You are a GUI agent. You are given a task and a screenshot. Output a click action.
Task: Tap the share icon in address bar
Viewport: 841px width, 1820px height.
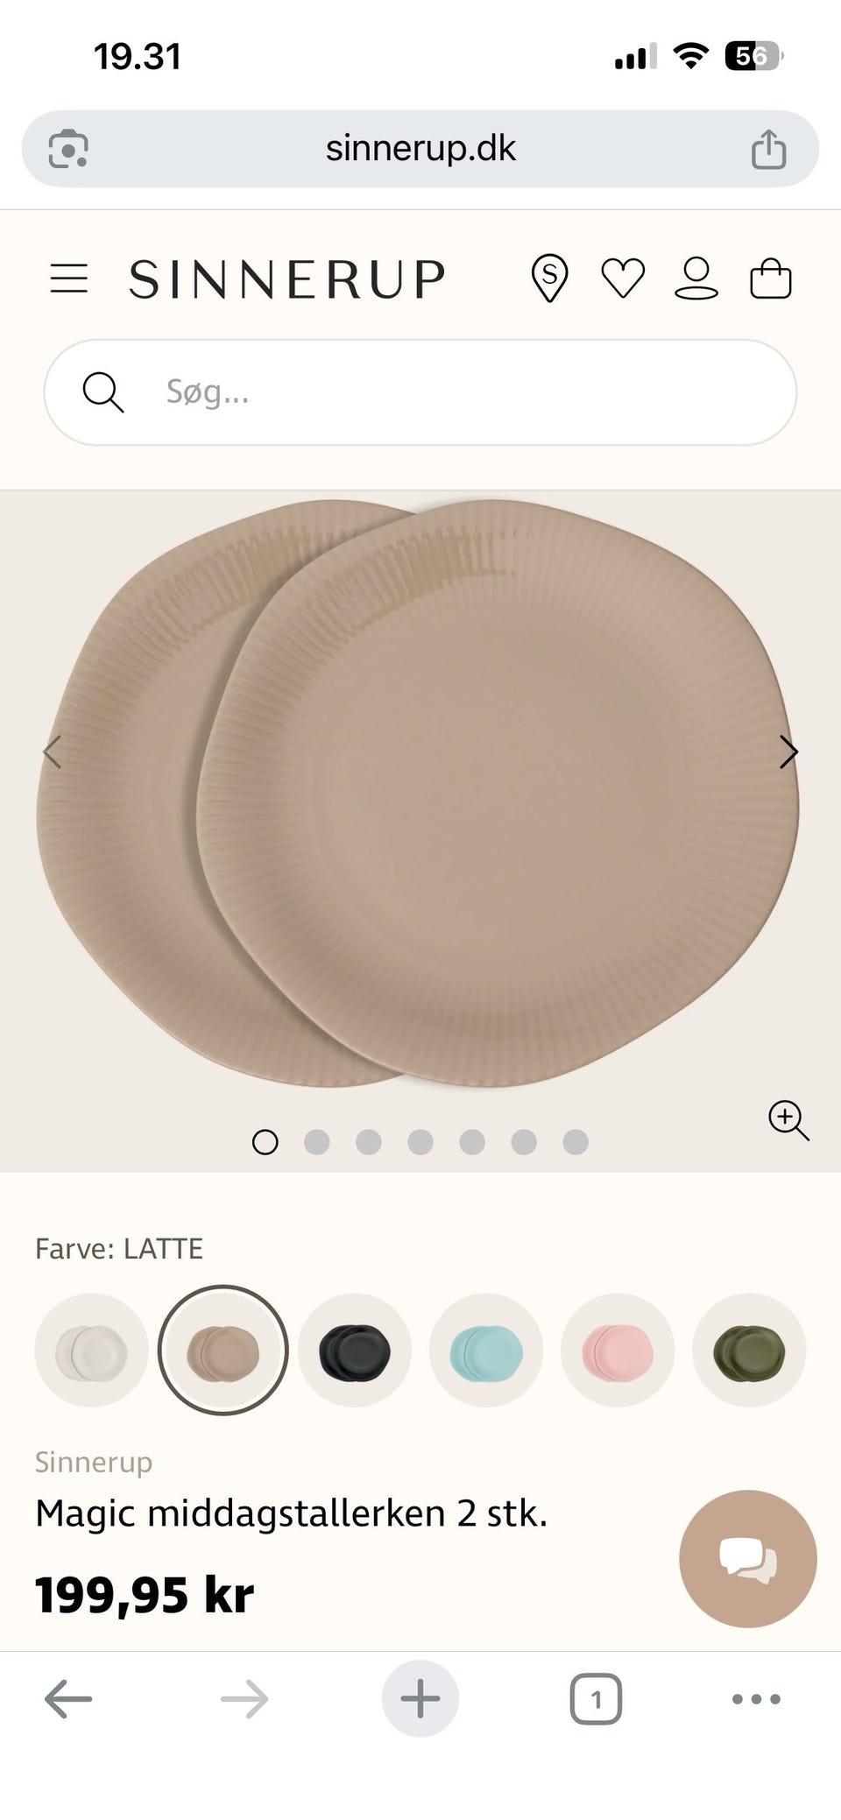(768, 148)
